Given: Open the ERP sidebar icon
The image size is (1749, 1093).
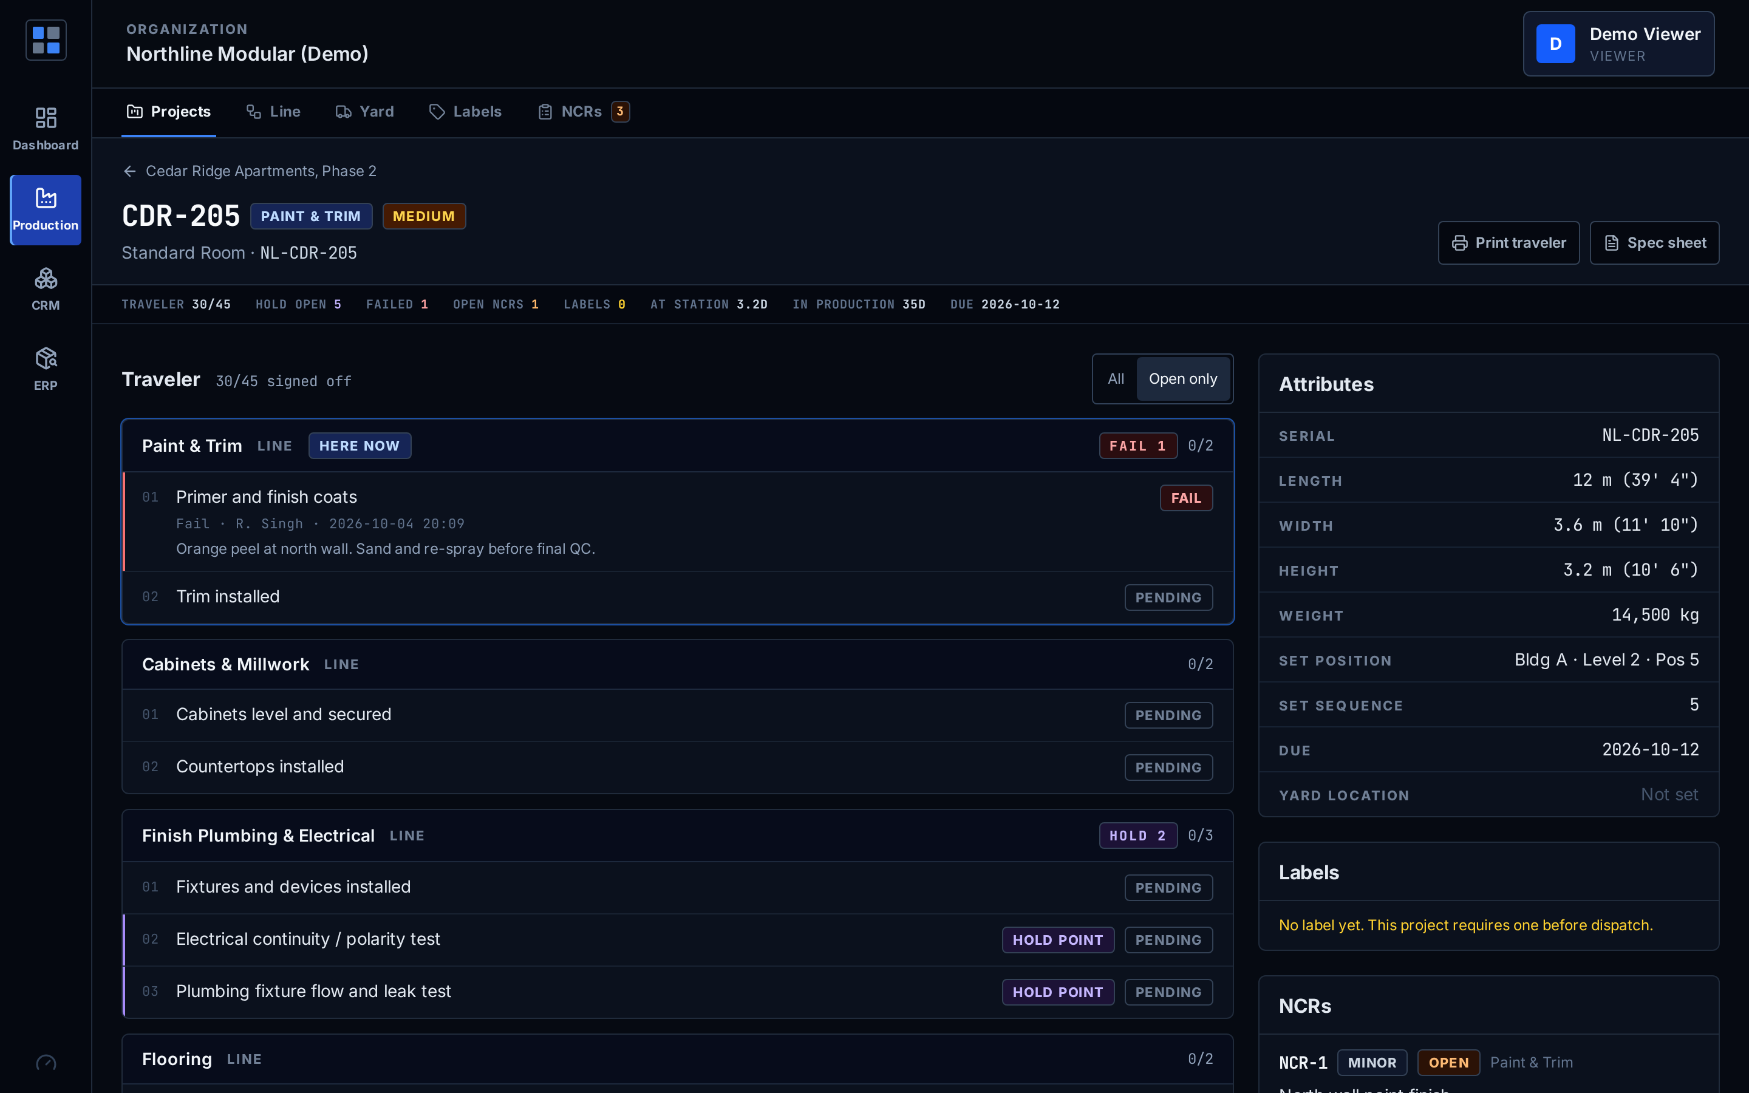Looking at the screenshot, I should coord(46,358).
